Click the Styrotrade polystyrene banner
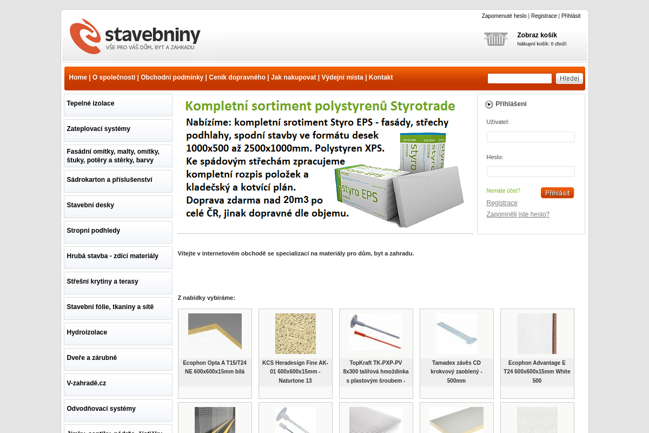 pyautogui.click(x=325, y=164)
